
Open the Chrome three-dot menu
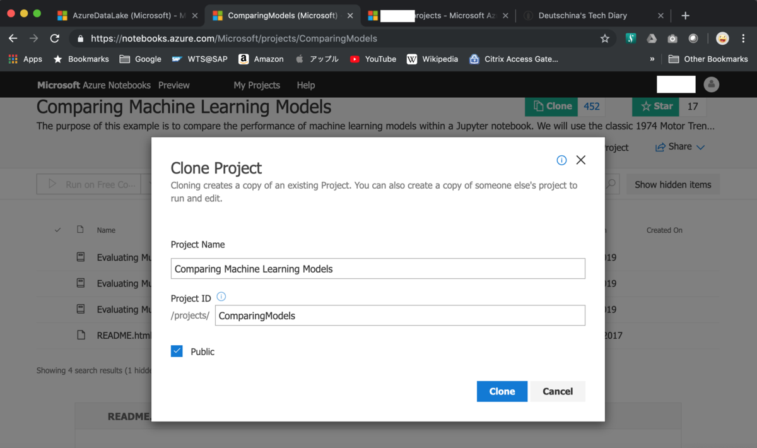coord(743,38)
